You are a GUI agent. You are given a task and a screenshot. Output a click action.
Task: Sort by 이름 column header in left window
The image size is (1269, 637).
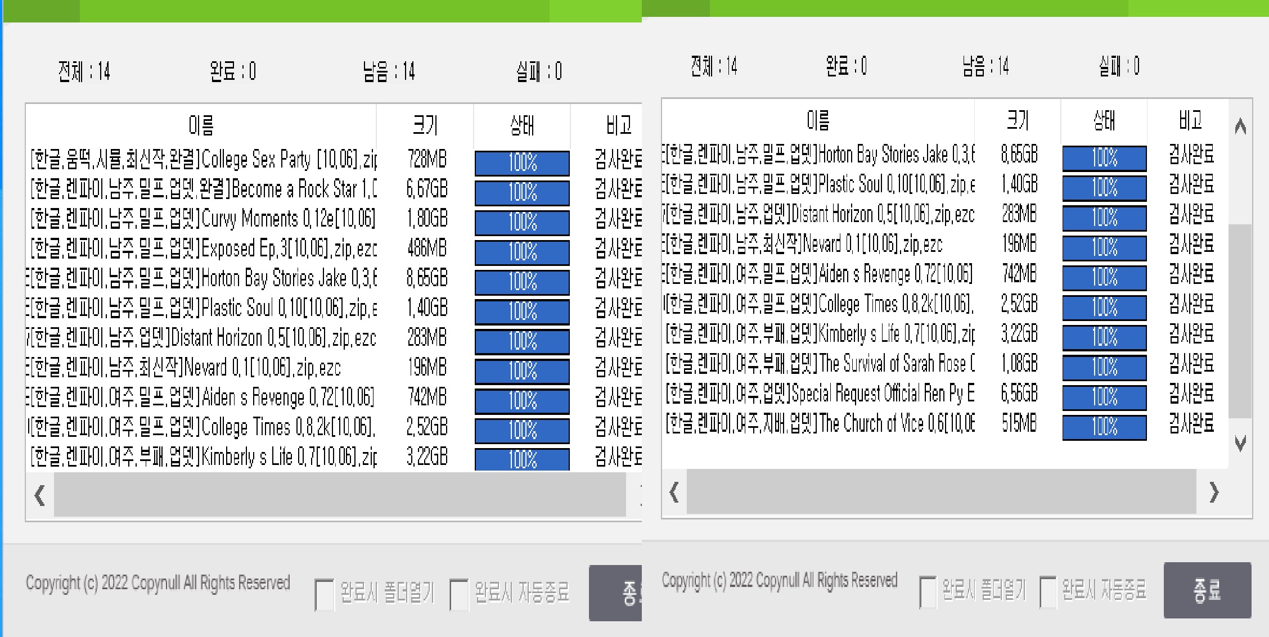[201, 125]
